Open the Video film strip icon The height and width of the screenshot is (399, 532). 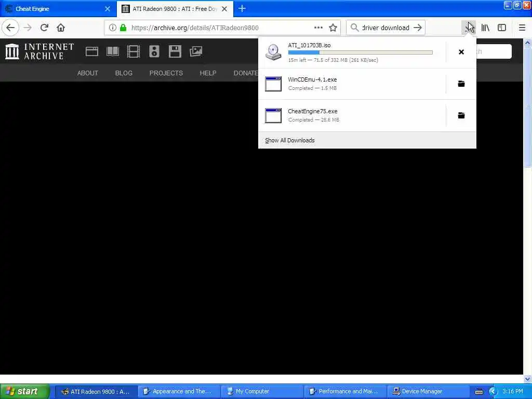tap(134, 51)
